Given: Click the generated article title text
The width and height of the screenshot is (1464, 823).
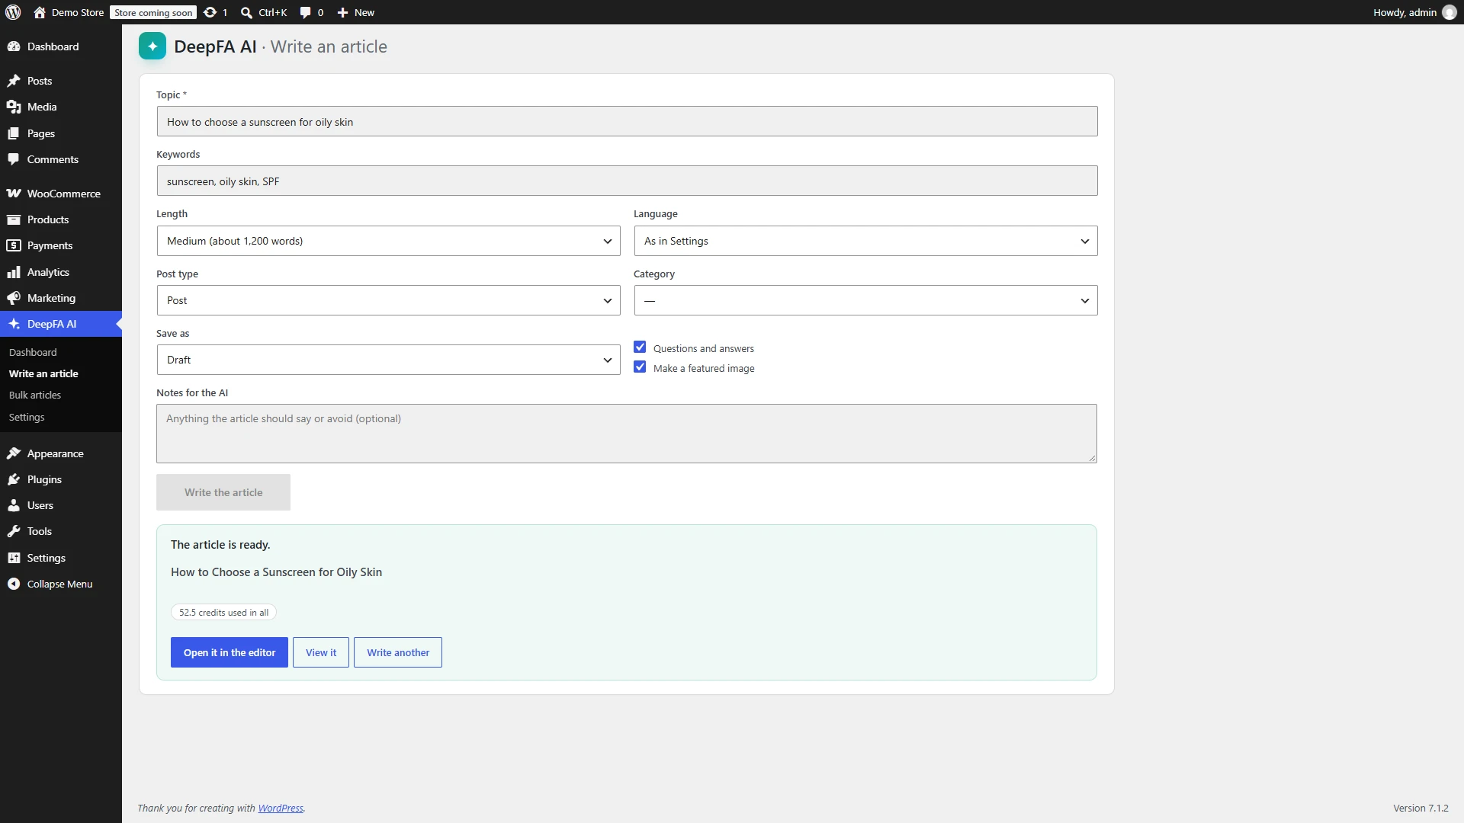Looking at the screenshot, I should click(x=276, y=572).
